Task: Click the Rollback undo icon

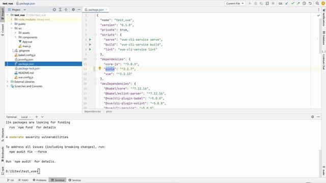Action: tap(310, 4)
